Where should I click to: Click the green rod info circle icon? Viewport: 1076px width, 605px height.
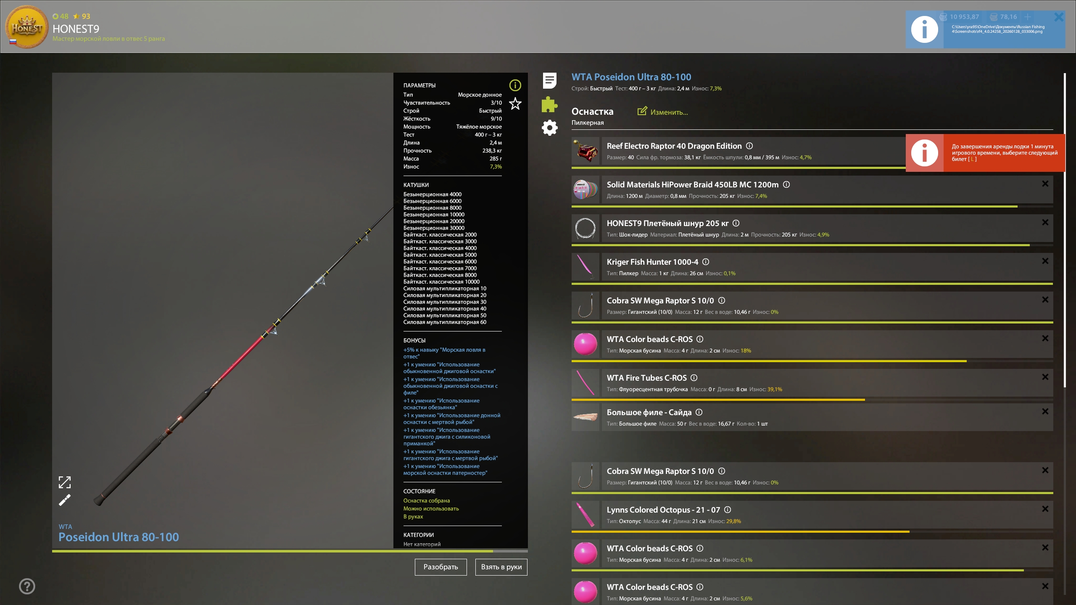click(x=515, y=85)
